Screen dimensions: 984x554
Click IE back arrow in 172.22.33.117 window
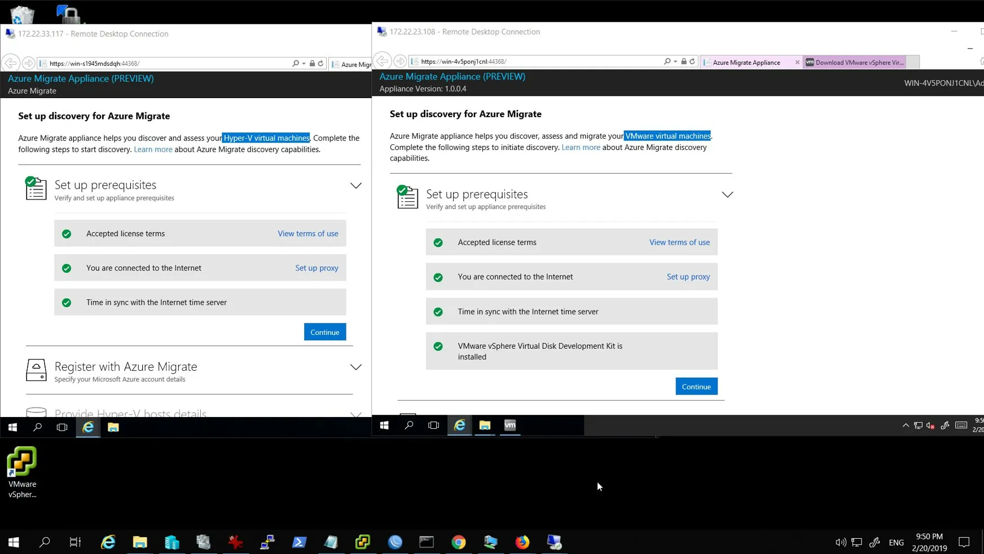point(11,63)
